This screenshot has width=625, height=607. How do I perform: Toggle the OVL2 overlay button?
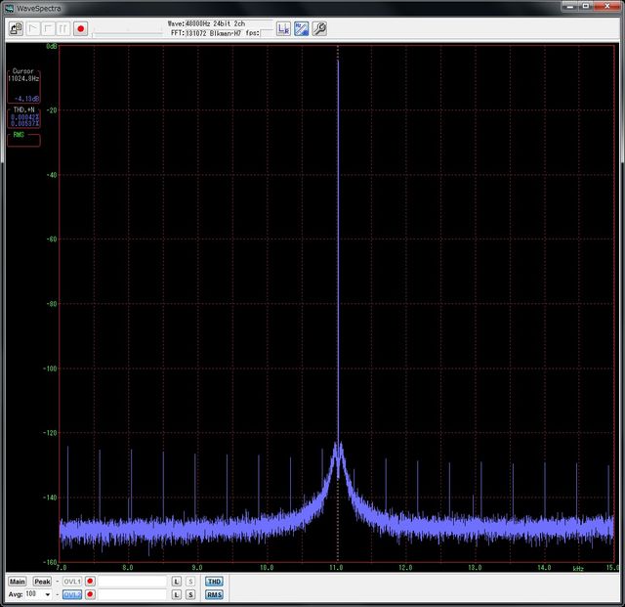(72, 594)
